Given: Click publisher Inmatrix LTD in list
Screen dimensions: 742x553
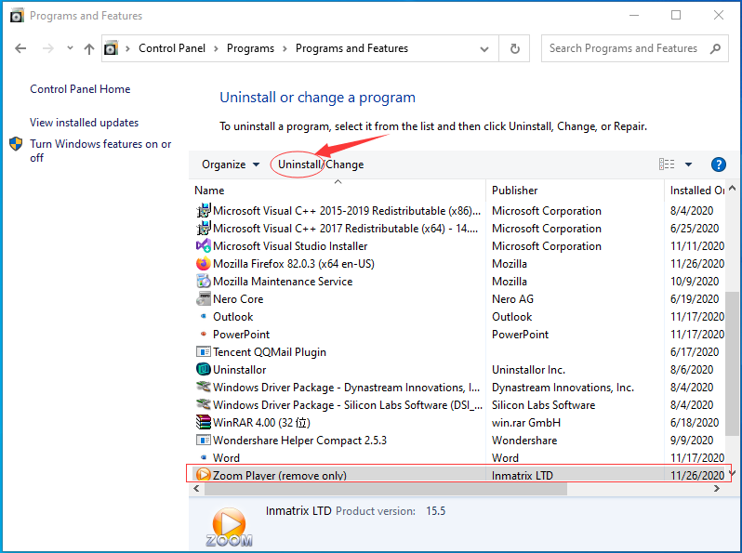Looking at the screenshot, I should click(x=523, y=475).
